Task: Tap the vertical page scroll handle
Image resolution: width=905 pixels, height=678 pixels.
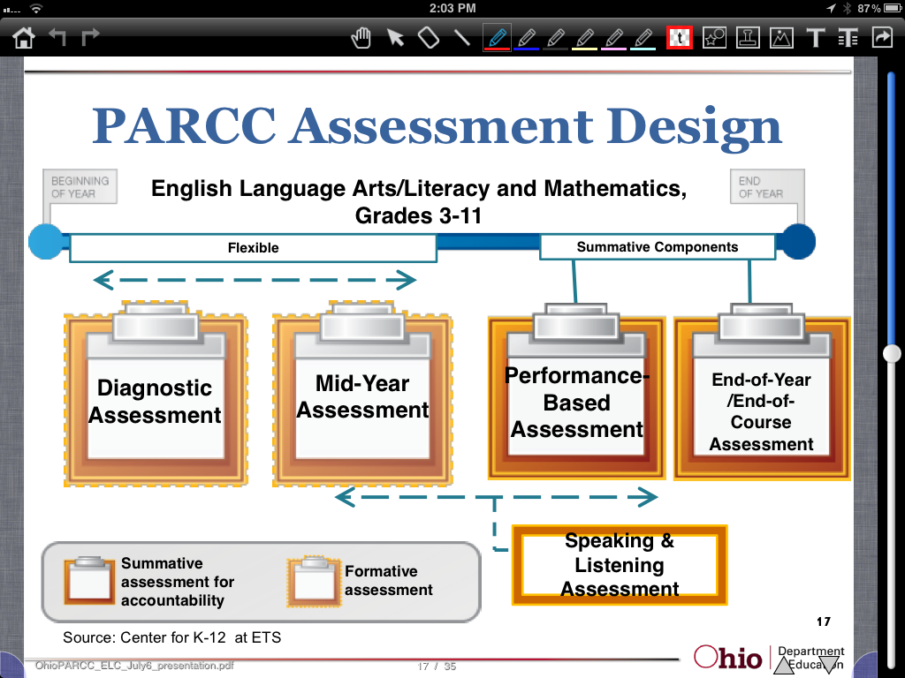Action: tap(892, 353)
